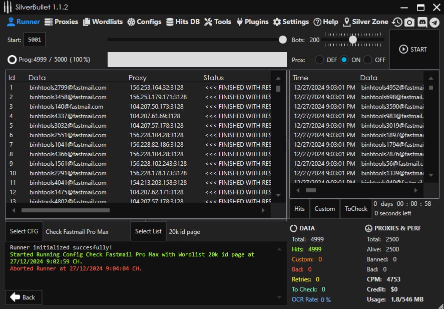This screenshot has height=309, width=444.
Task: Click the Start position input field
Action: tap(35, 40)
